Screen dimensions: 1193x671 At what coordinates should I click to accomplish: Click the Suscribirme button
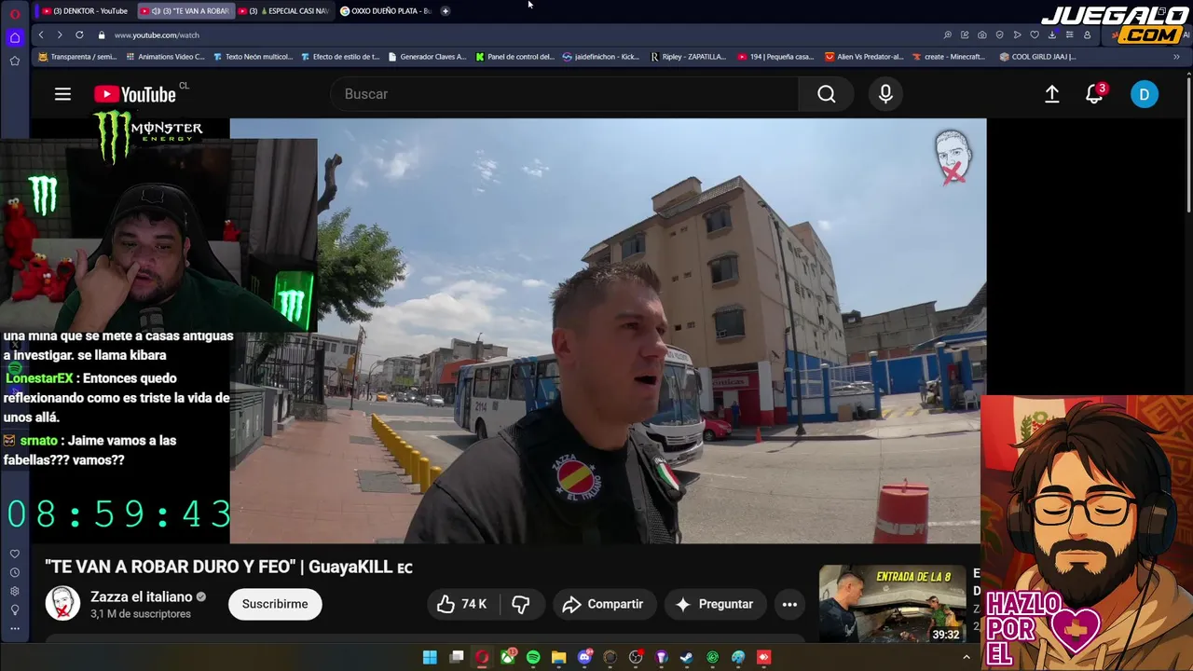pyautogui.click(x=275, y=604)
